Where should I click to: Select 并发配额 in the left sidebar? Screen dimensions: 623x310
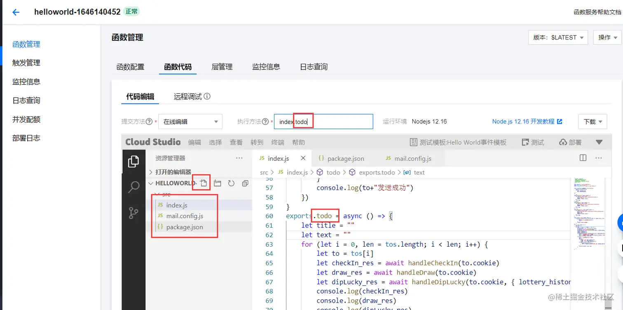(26, 120)
